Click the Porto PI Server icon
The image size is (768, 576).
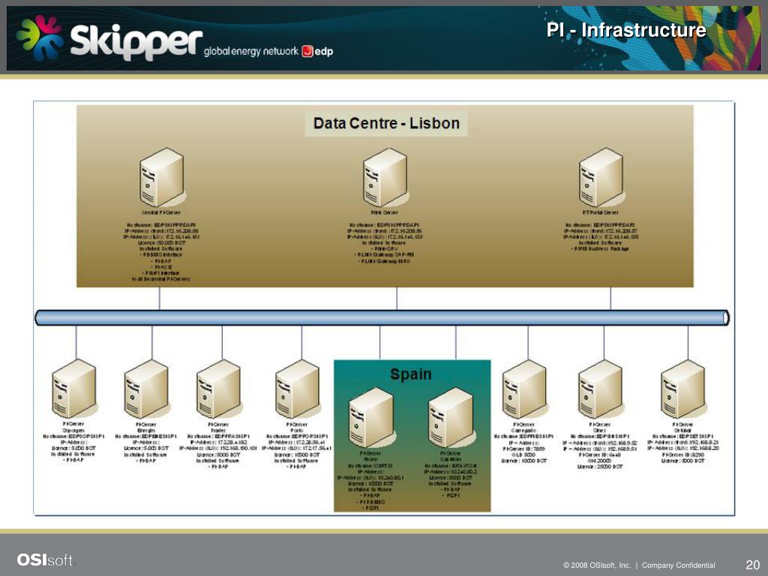tap(298, 389)
